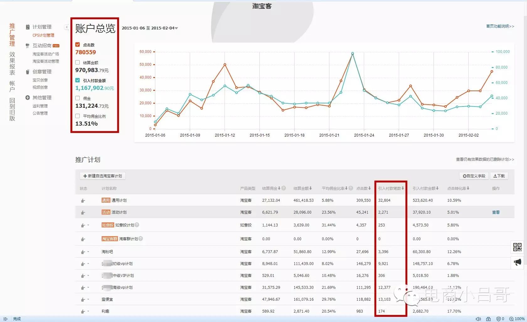The width and height of the screenshot is (527, 322).
Task: Switch to 推广管理 vertical tab
Action: pos(12,35)
